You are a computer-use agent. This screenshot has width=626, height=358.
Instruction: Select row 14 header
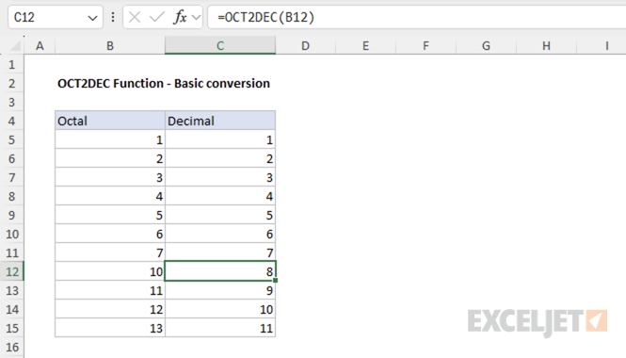point(12,309)
